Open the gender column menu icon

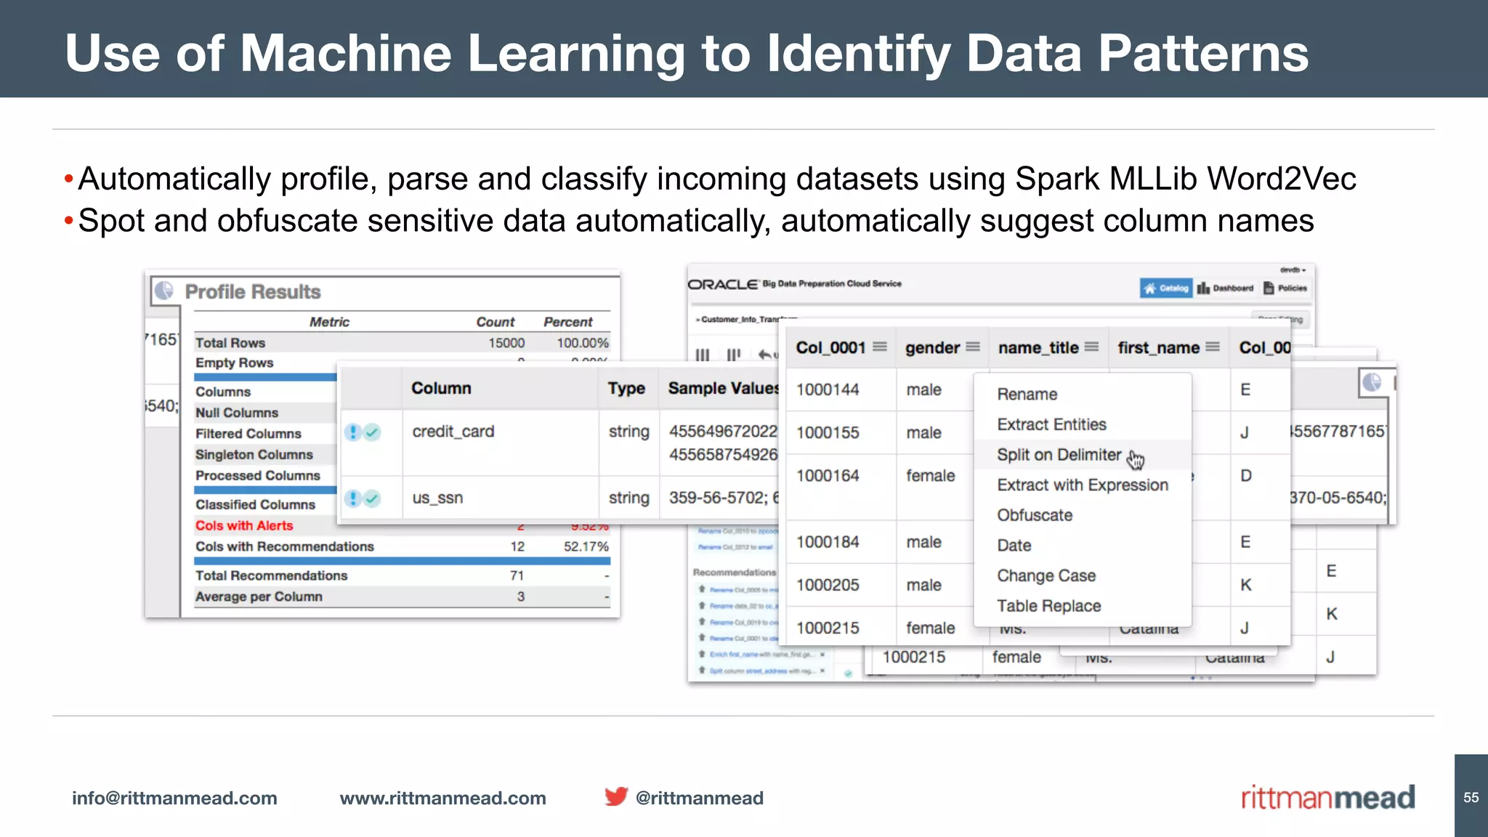click(973, 347)
